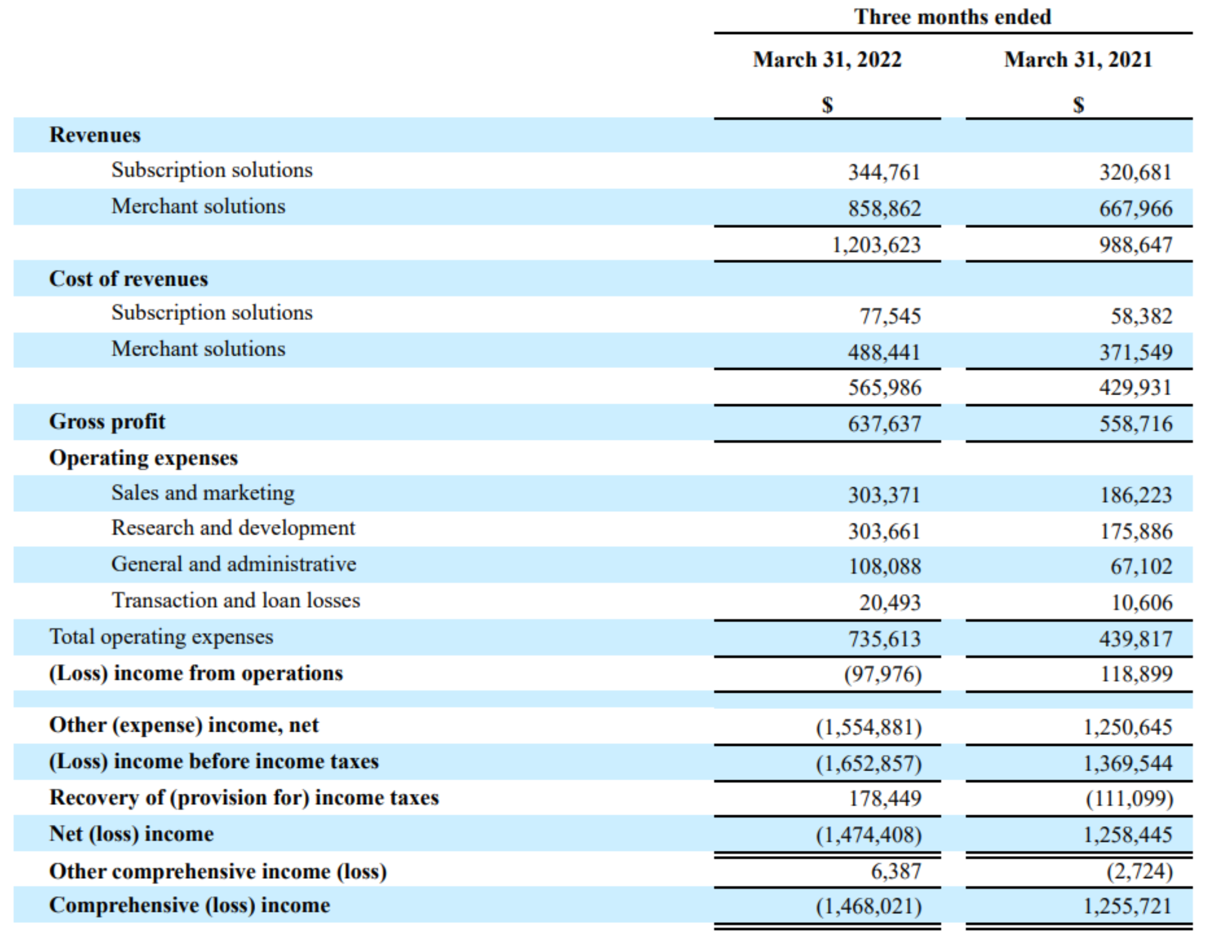The height and width of the screenshot is (942, 1212).
Task: Select gross profit value 558,716
Action: [x=1135, y=424]
